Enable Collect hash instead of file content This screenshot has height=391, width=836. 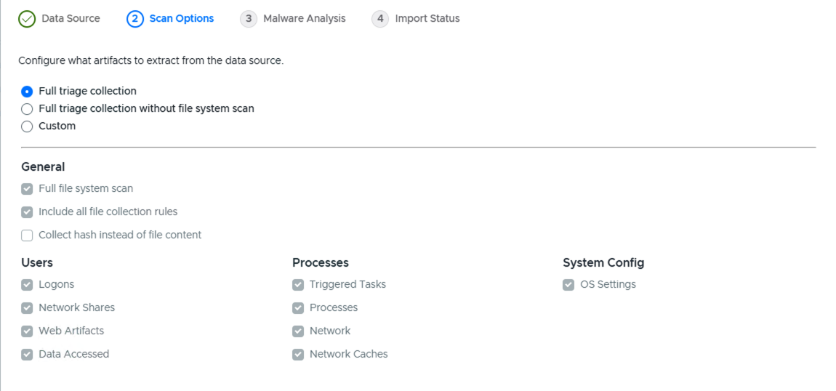pos(27,235)
